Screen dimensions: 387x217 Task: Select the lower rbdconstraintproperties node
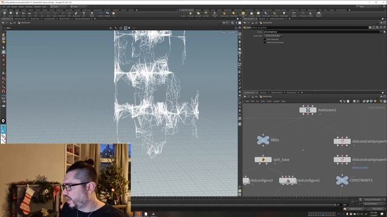click(342, 160)
